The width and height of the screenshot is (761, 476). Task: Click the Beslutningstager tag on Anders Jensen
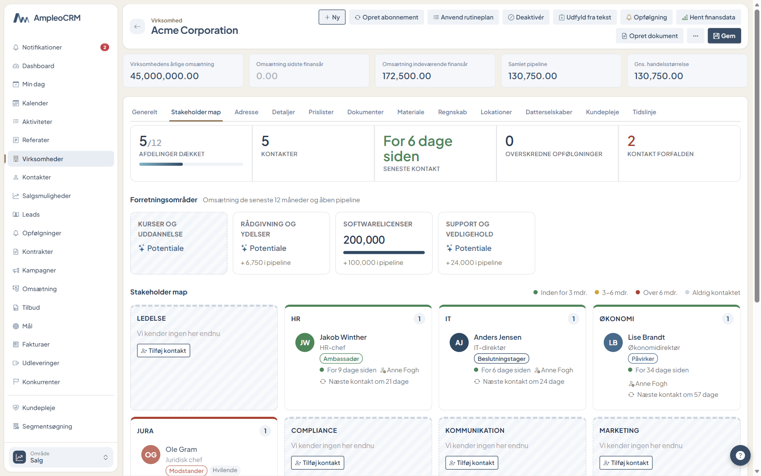pyautogui.click(x=501, y=359)
